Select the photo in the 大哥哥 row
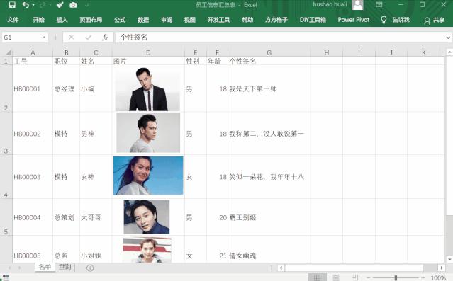The width and height of the screenshot is (453, 281). point(147,217)
